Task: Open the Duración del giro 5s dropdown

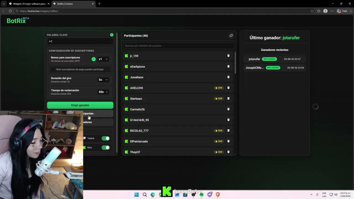Action: 103,80
